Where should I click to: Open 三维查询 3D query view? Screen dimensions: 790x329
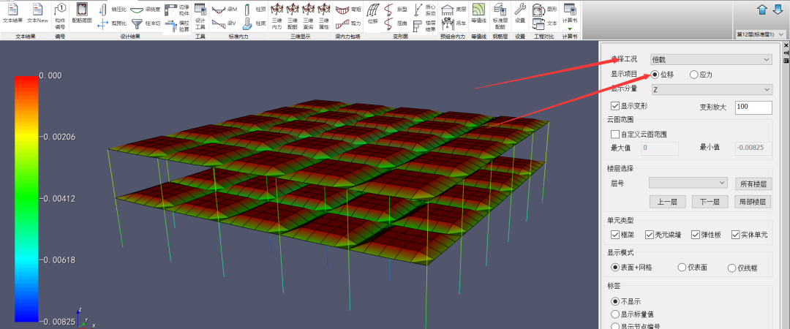tap(309, 16)
